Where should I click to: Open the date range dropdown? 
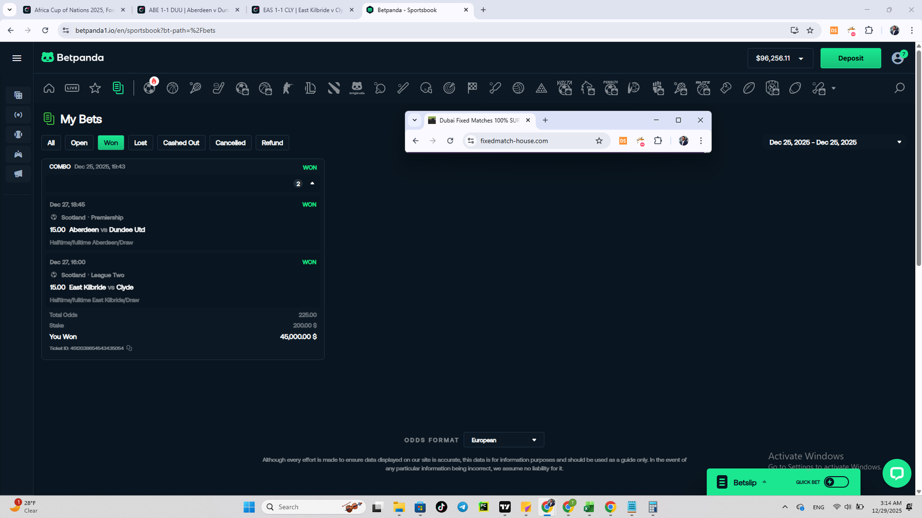[899, 142]
